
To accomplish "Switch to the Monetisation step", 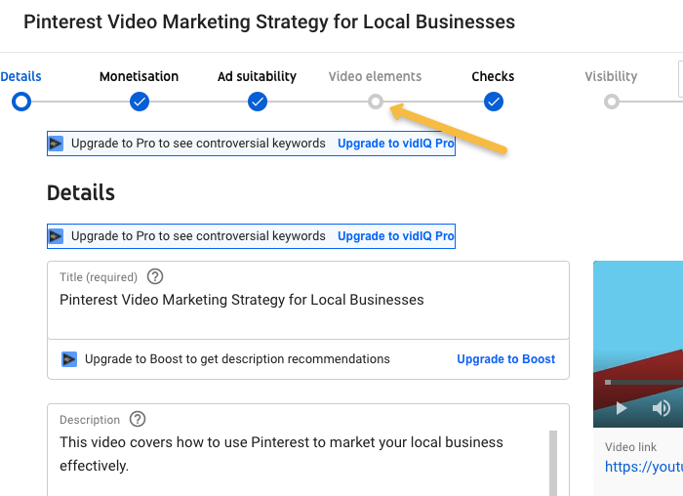I will (139, 76).
